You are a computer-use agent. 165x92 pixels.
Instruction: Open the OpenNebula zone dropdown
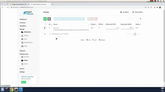click(x=138, y=12)
